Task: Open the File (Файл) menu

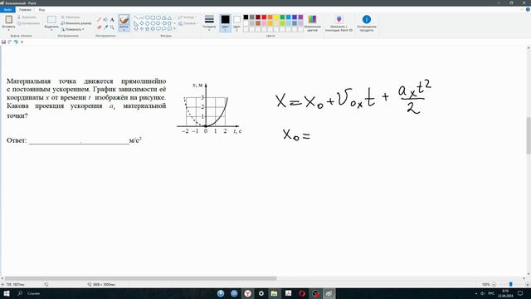Action: pos(7,10)
